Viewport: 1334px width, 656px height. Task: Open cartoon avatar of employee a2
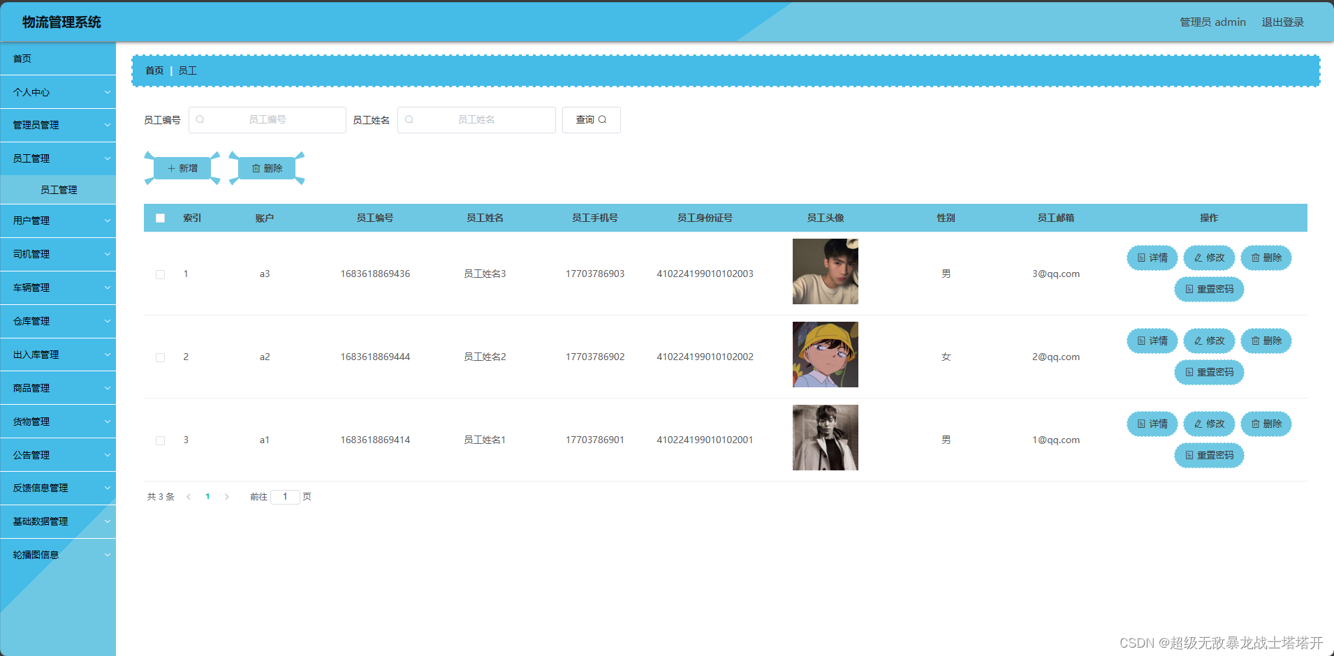[x=825, y=355]
